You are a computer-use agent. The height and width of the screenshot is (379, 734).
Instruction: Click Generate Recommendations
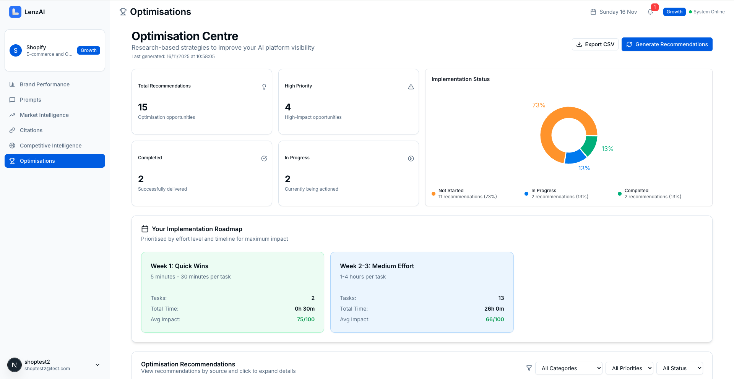click(667, 44)
